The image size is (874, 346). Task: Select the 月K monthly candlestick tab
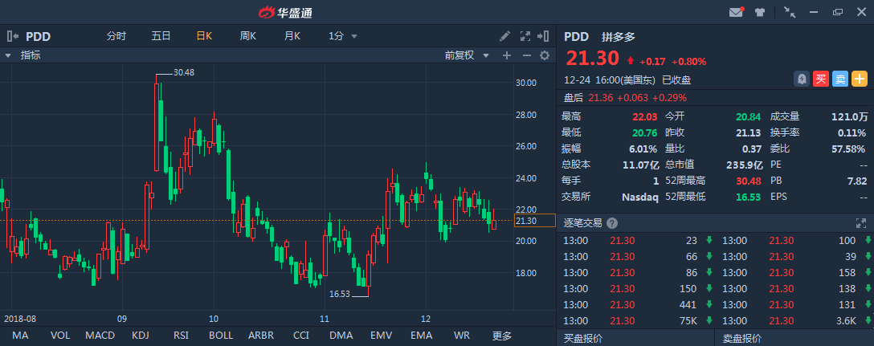tap(292, 36)
